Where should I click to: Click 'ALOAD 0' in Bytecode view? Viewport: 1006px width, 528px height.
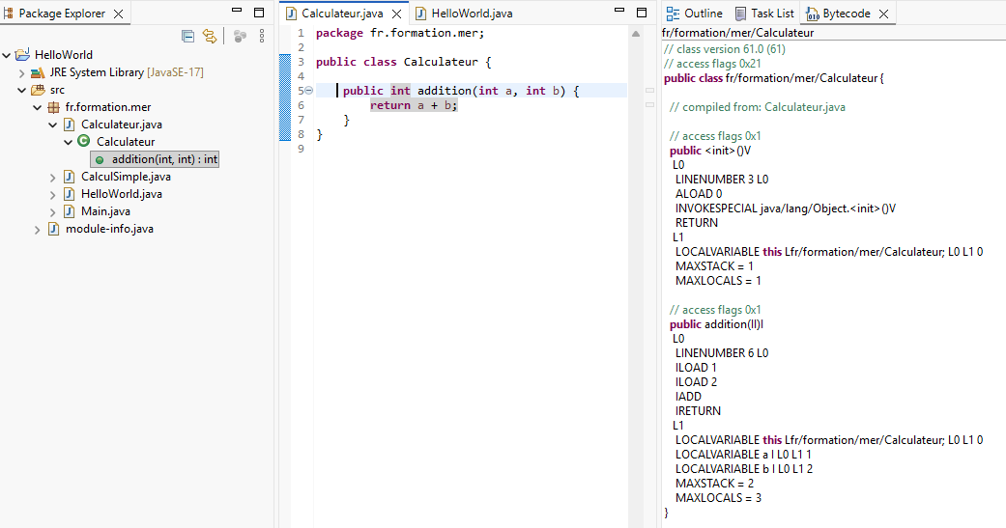coord(699,194)
